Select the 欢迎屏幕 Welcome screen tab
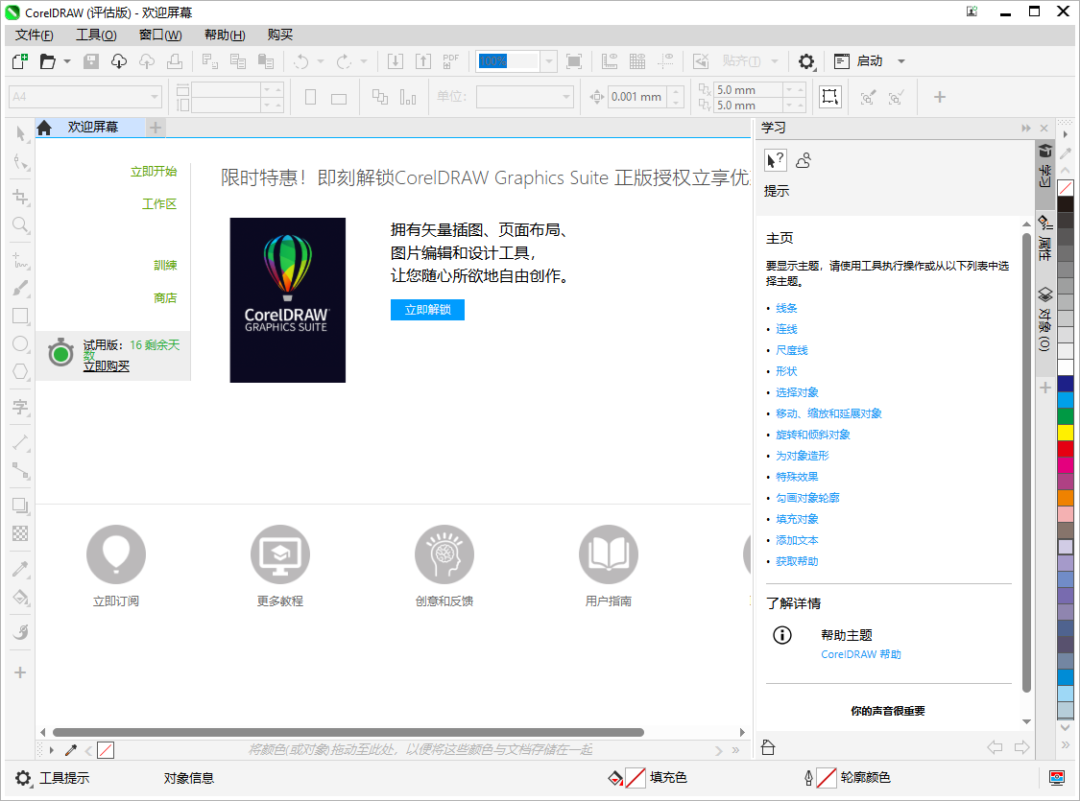Viewport: 1080px width, 801px height. pos(93,128)
